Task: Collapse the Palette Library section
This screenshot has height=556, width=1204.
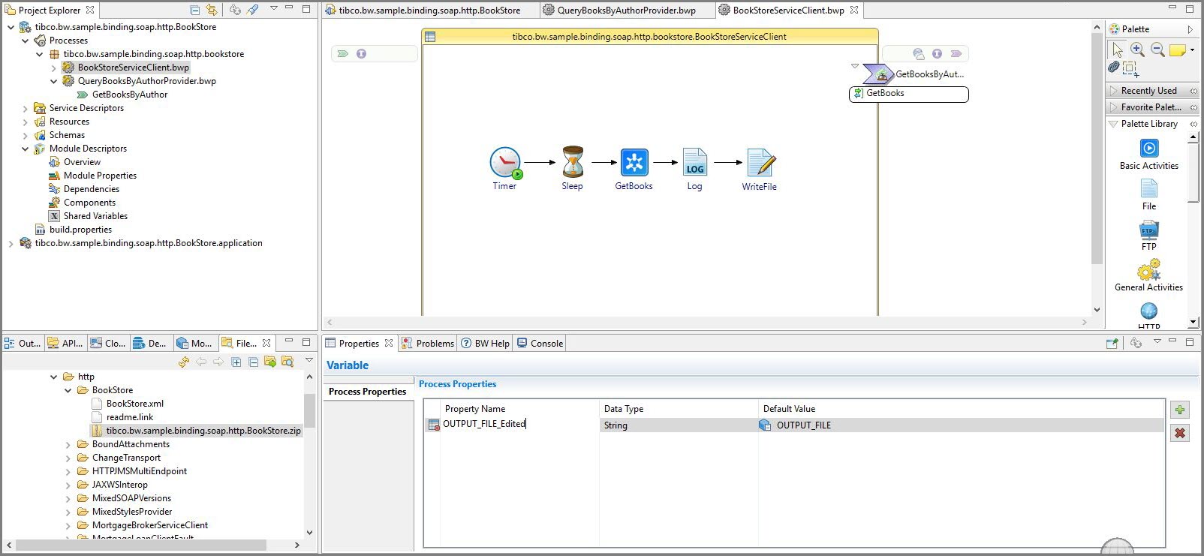Action: point(1114,124)
